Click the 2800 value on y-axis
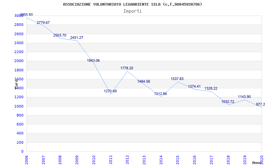 tap(19, 25)
